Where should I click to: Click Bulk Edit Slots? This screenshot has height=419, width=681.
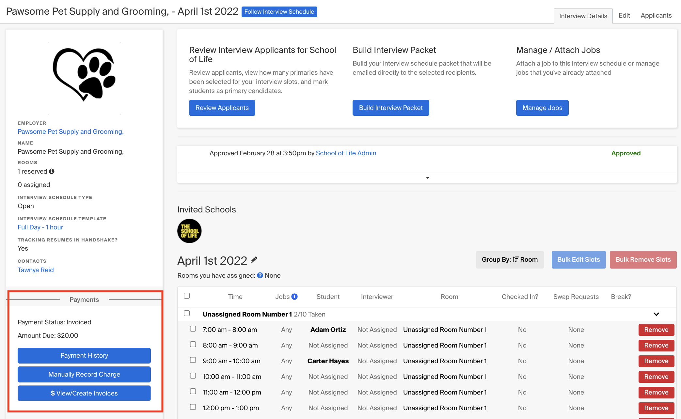pos(578,260)
